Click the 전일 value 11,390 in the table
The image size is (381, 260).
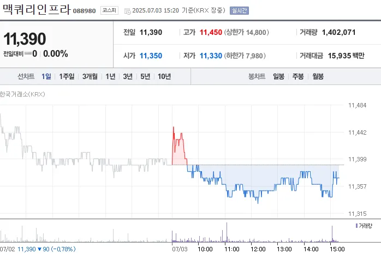point(151,32)
